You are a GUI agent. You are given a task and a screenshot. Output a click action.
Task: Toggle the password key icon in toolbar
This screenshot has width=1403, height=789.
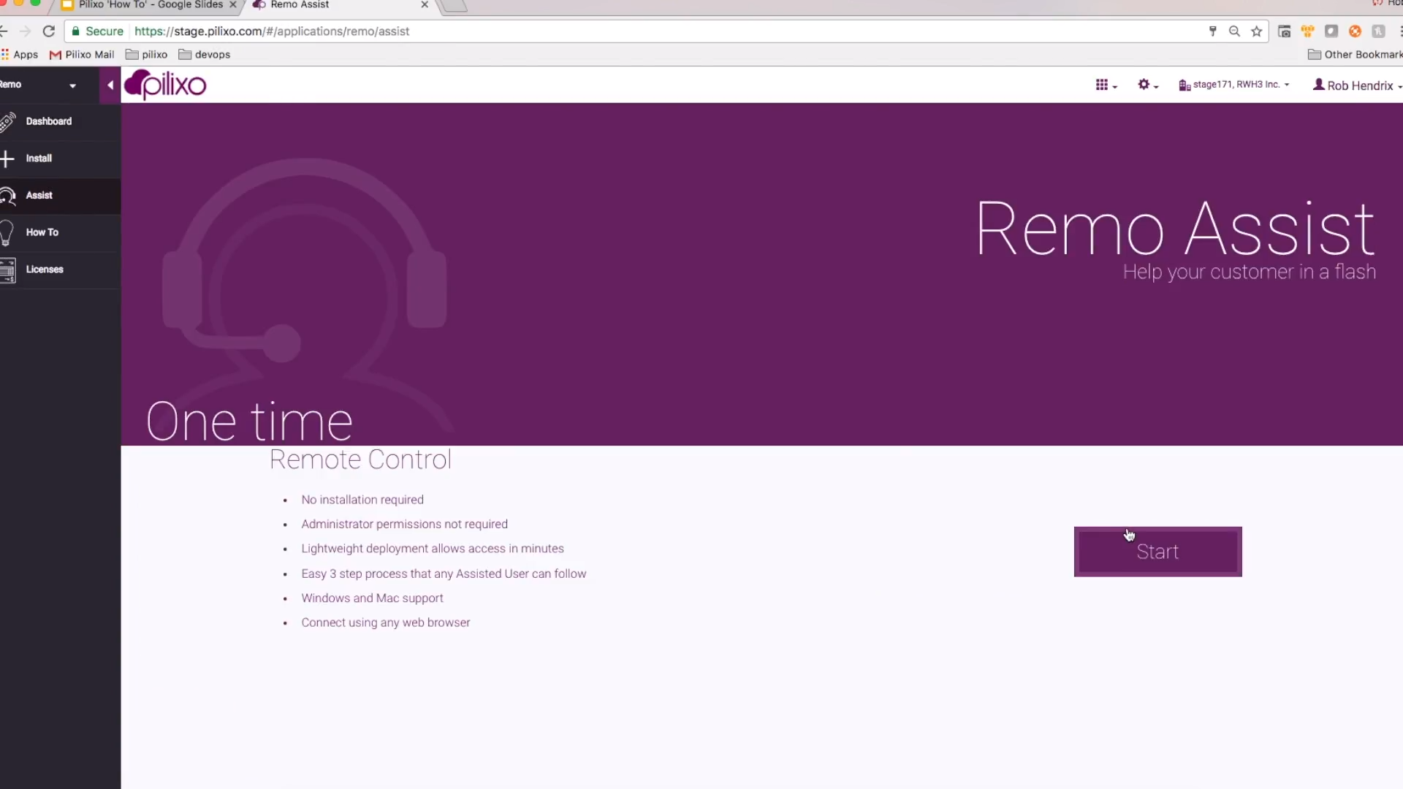(x=1213, y=31)
